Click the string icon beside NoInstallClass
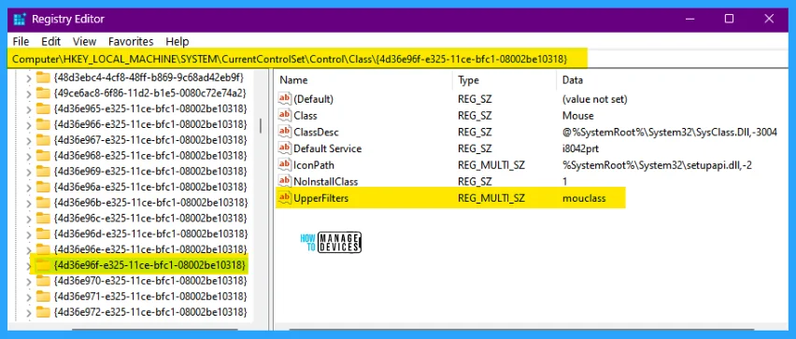Screen dimensions: 796x339 pos(285,181)
